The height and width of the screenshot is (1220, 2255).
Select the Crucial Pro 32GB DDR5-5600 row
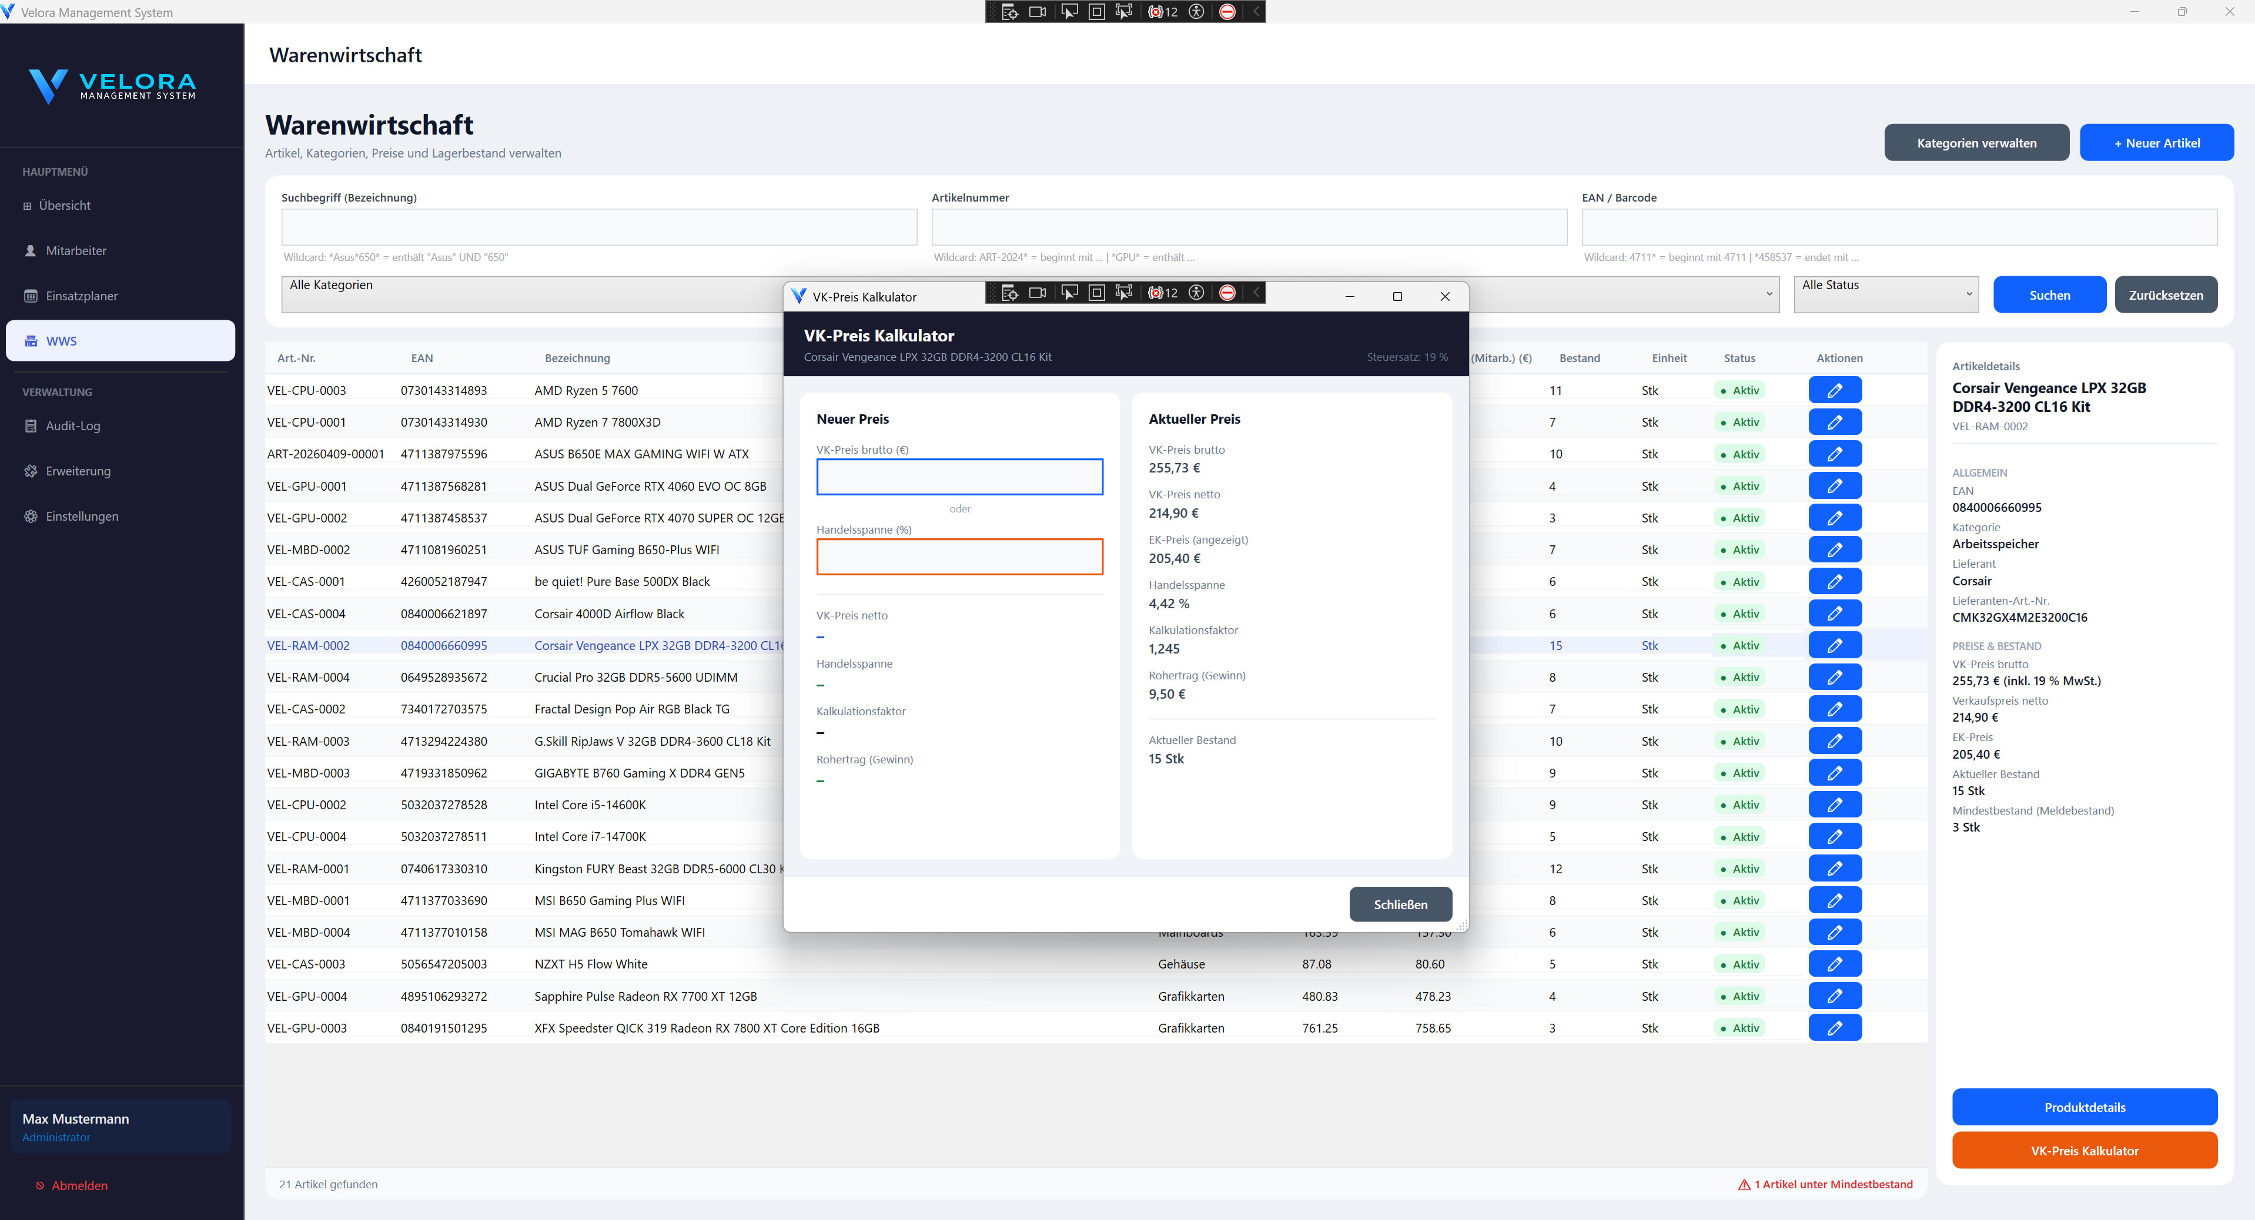click(x=635, y=678)
